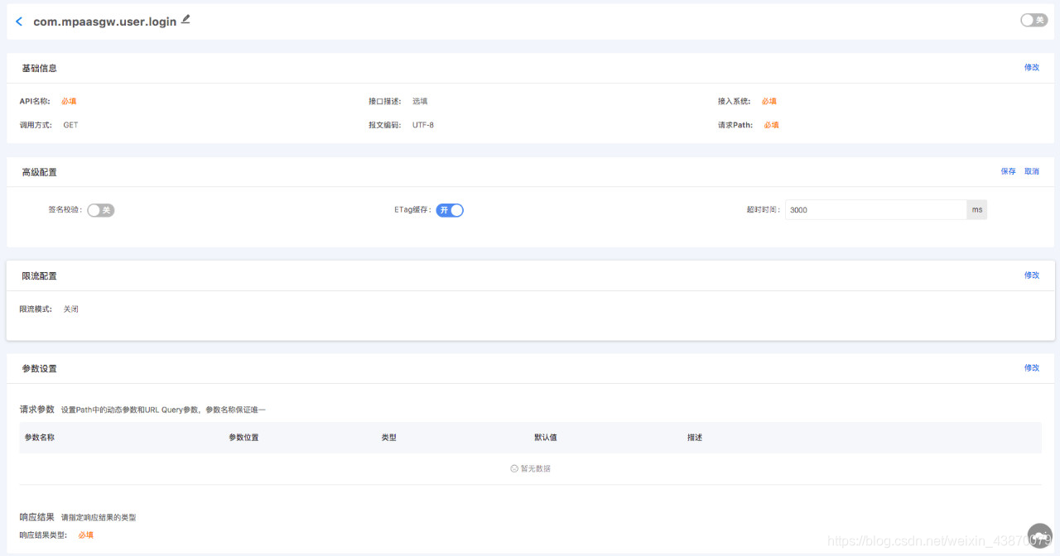Click the 描述 column header
The height and width of the screenshot is (556, 1060).
click(x=695, y=438)
